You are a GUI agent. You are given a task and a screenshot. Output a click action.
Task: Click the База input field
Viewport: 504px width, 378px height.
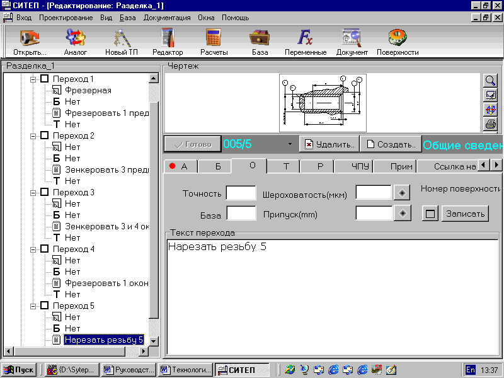click(x=241, y=213)
